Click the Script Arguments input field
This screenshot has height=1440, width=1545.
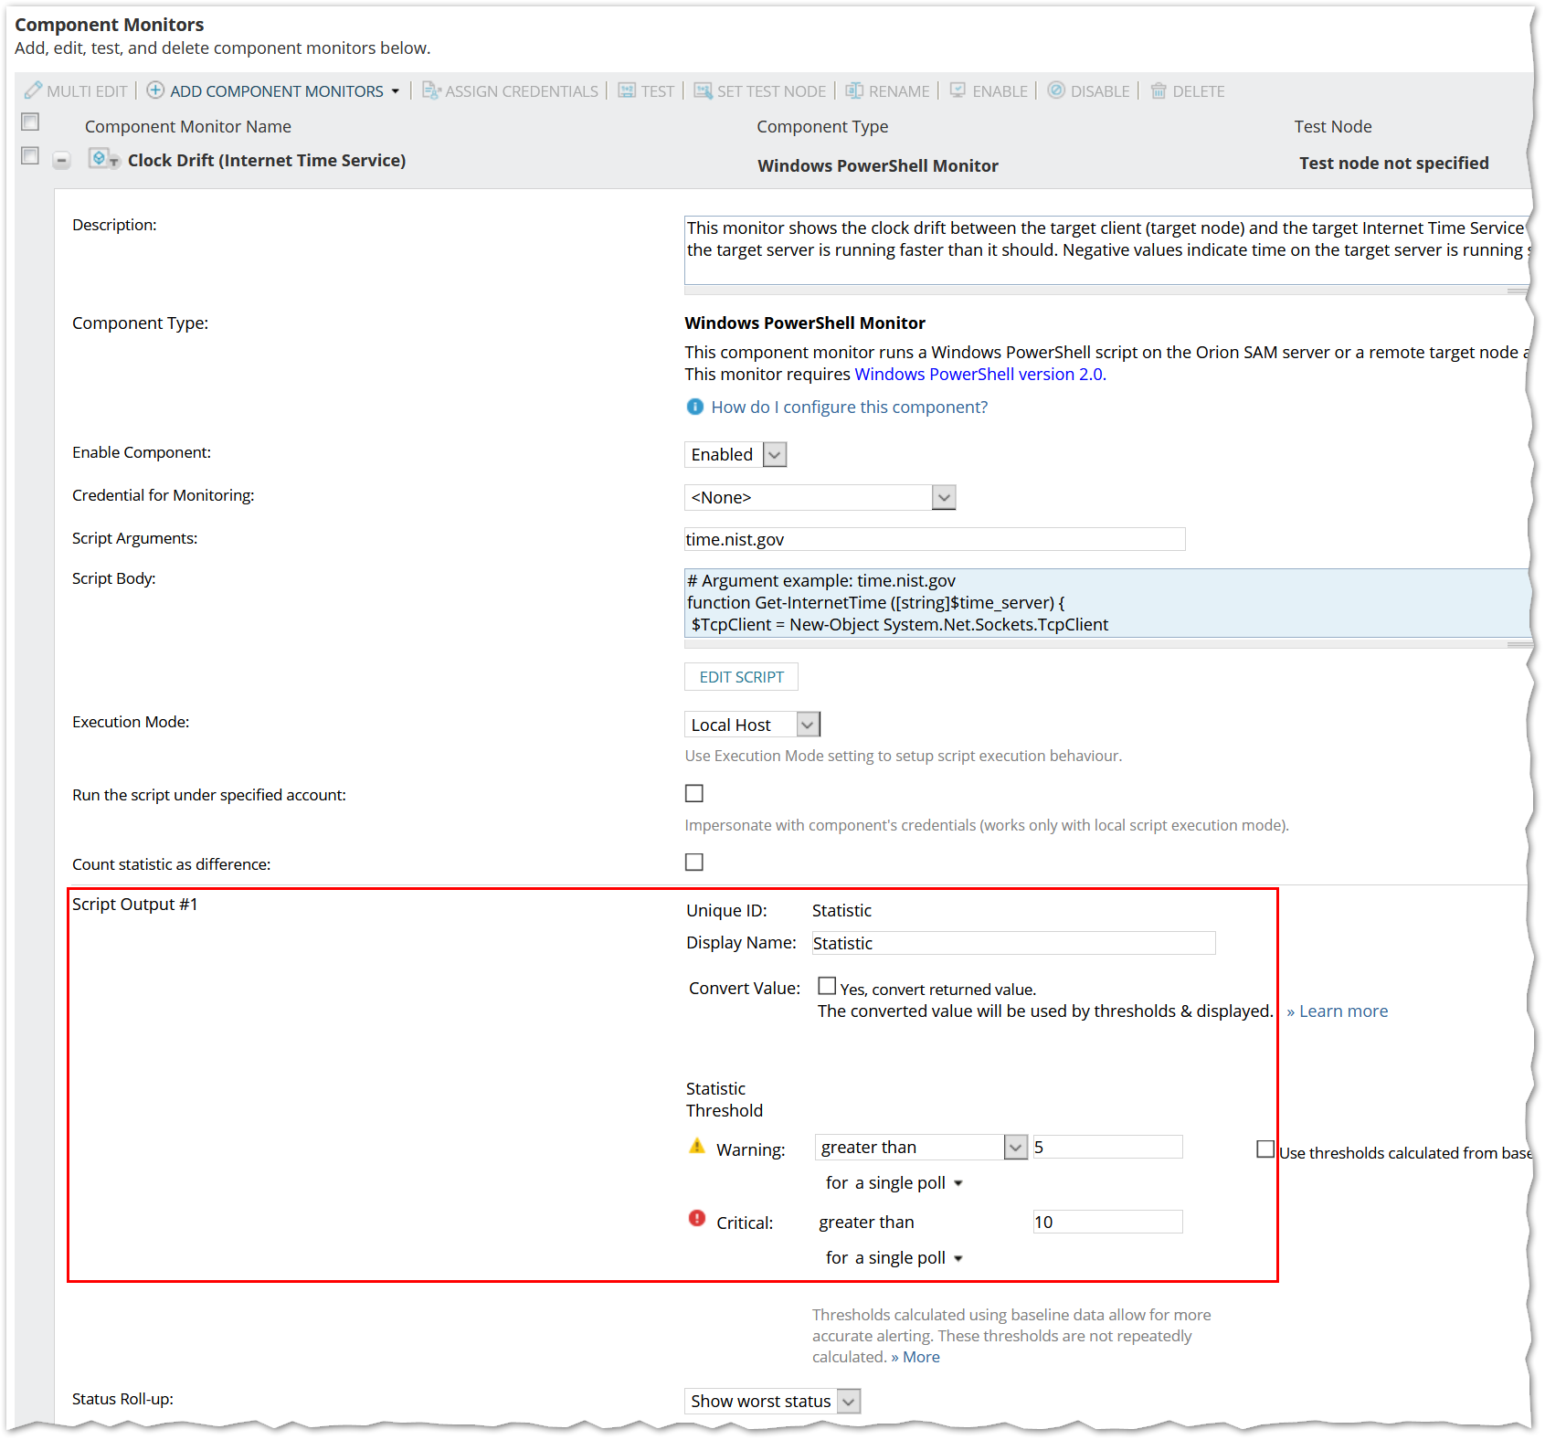pos(935,539)
